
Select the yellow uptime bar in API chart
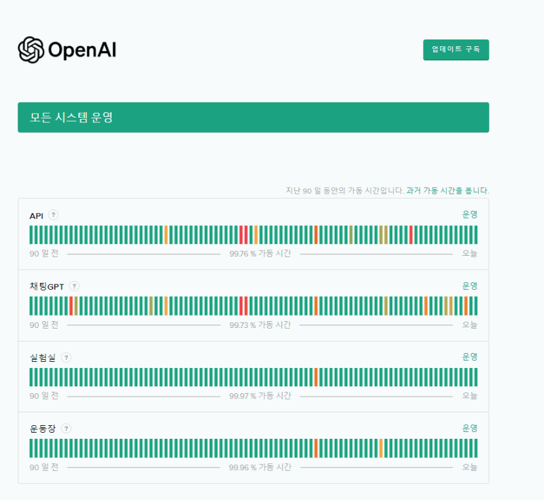(x=380, y=234)
